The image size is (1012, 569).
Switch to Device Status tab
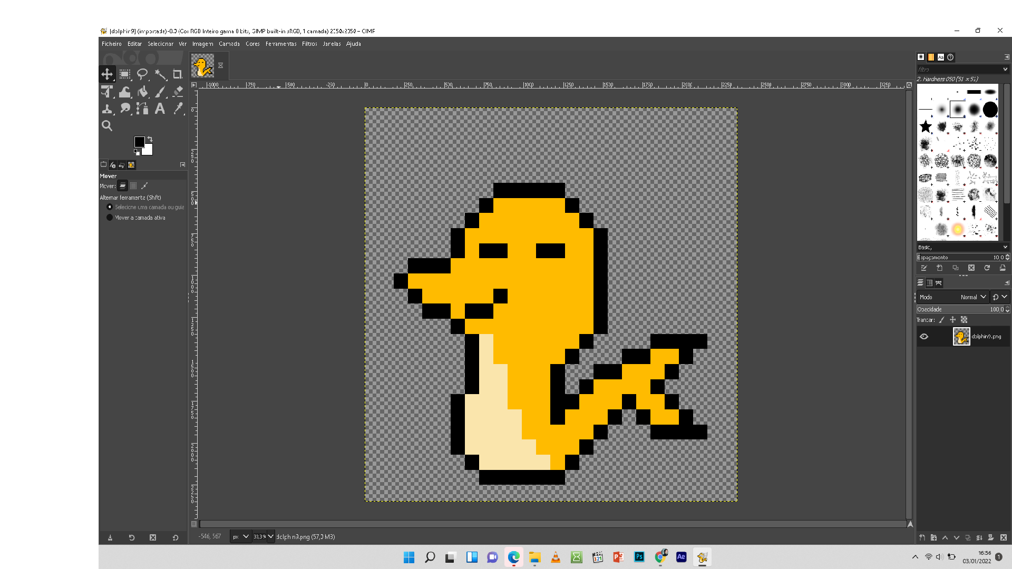point(113,165)
